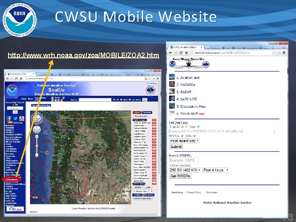Open the Past 4 hours dropdown
296x222 pixels.
(216, 170)
